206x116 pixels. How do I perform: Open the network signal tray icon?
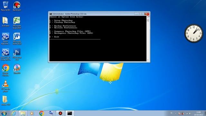[x=187, y=113]
